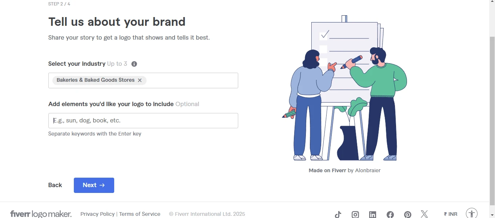Open the Privacy Policy link
Image resolution: width=495 pixels, height=218 pixels.
(x=97, y=214)
